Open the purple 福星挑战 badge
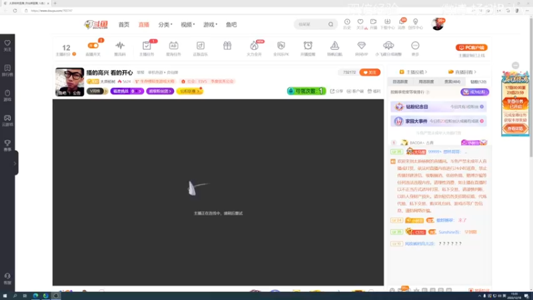 pyautogui.click(x=127, y=91)
